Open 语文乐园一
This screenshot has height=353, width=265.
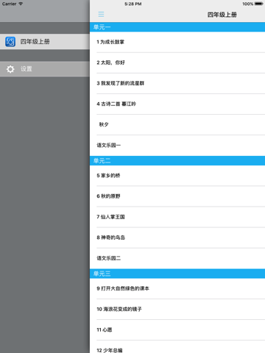coord(177,145)
